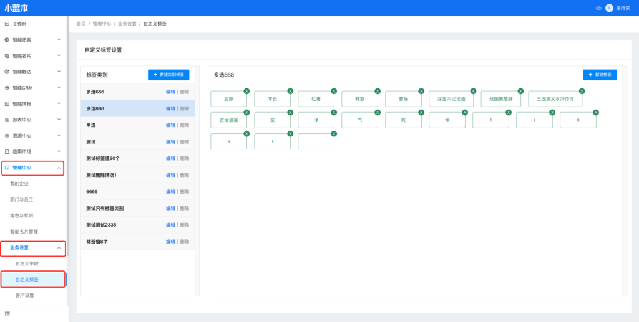Click the 工作台 icon in sidebar
This screenshot has width=639, height=322.
click(x=7, y=24)
